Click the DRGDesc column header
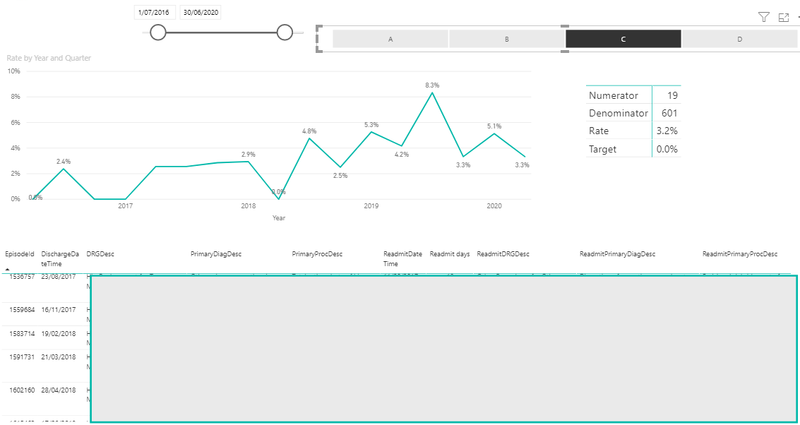 pos(100,254)
